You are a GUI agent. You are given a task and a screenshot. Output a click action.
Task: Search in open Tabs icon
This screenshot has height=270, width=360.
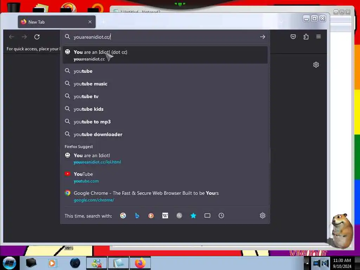(x=207, y=216)
